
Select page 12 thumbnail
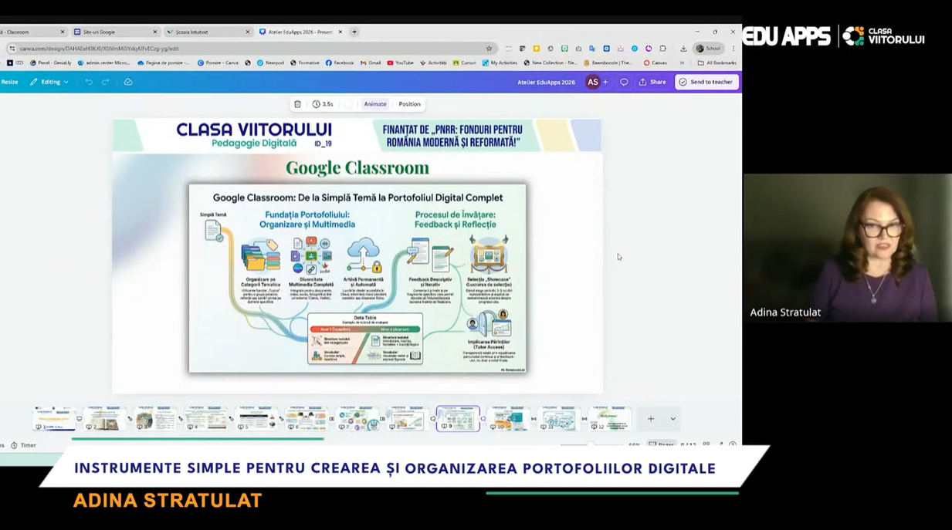(610, 418)
